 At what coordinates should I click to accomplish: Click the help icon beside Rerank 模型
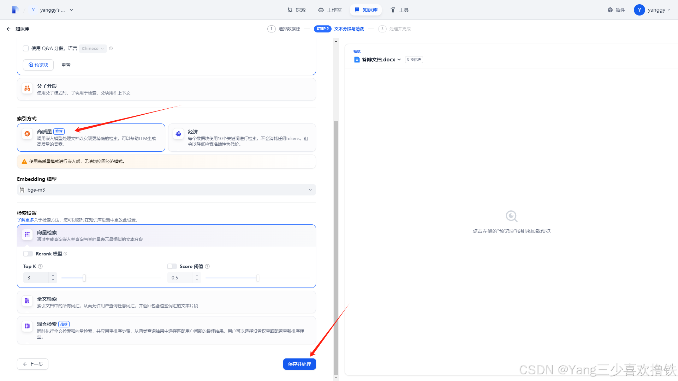pyautogui.click(x=65, y=254)
